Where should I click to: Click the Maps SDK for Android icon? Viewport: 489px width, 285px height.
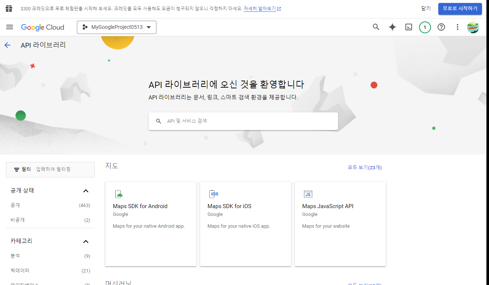pos(119,194)
